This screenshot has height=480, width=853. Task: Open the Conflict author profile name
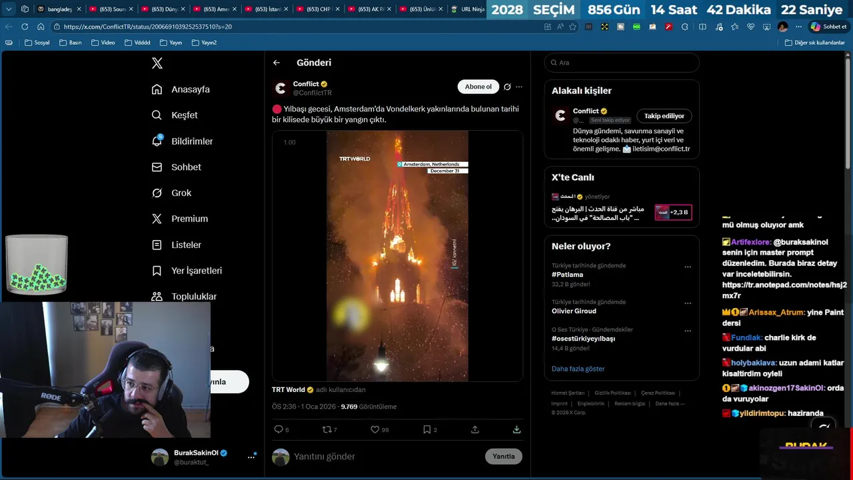coord(306,84)
